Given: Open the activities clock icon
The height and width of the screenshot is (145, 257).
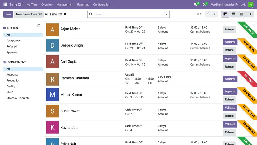Looking at the screenshot, I should click(x=204, y=4).
